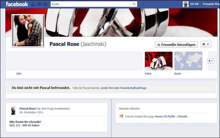This screenshot has height=138, width=220.
Task: Click FreundIn hinzufügen button
Action: tap(176, 45)
